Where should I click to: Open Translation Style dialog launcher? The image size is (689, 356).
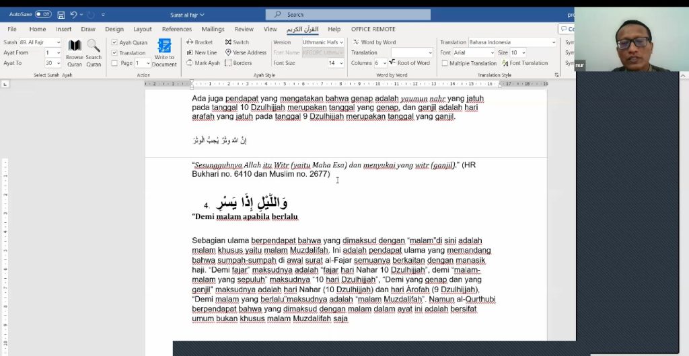(x=556, y=75)
